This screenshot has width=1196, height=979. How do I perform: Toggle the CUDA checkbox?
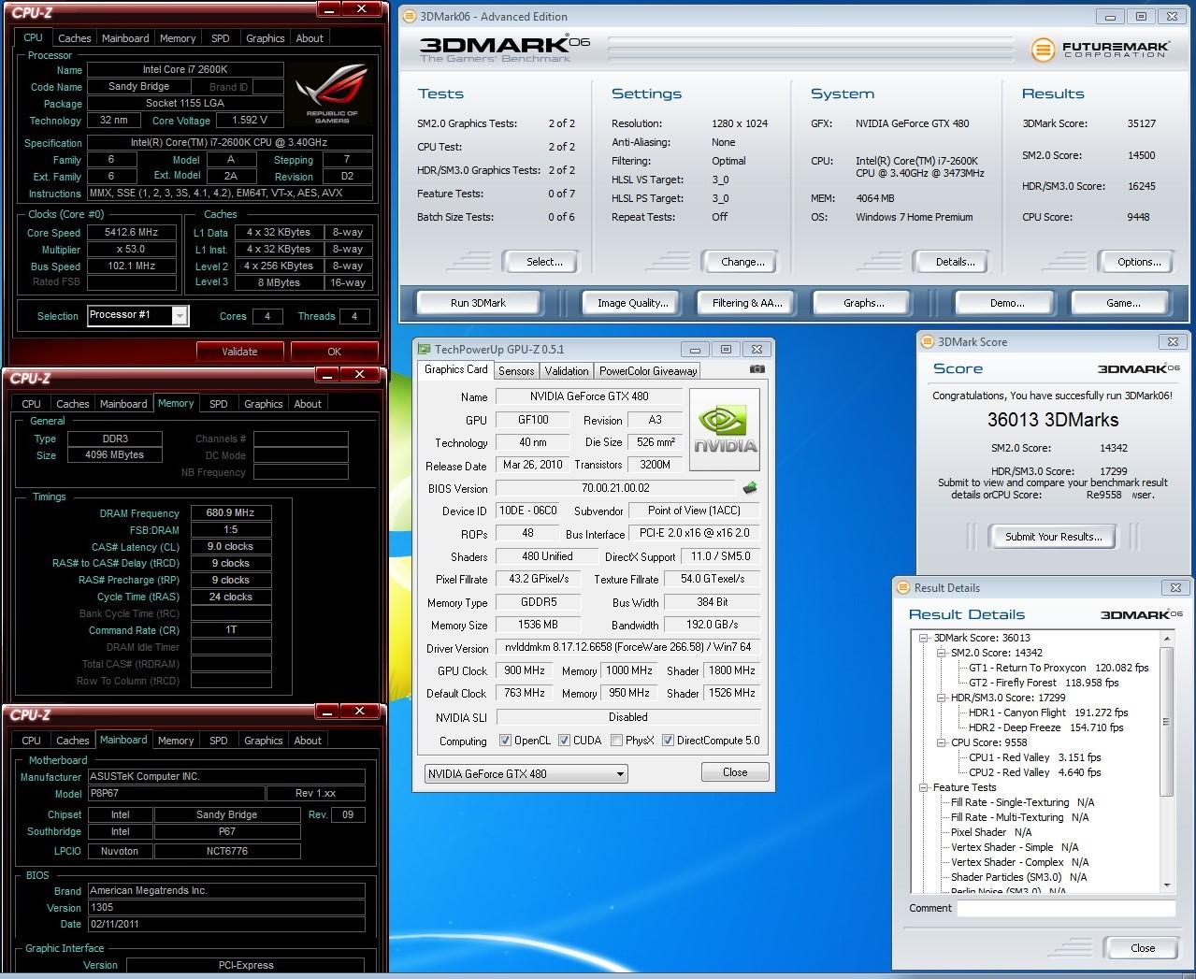tap(564, 741)
